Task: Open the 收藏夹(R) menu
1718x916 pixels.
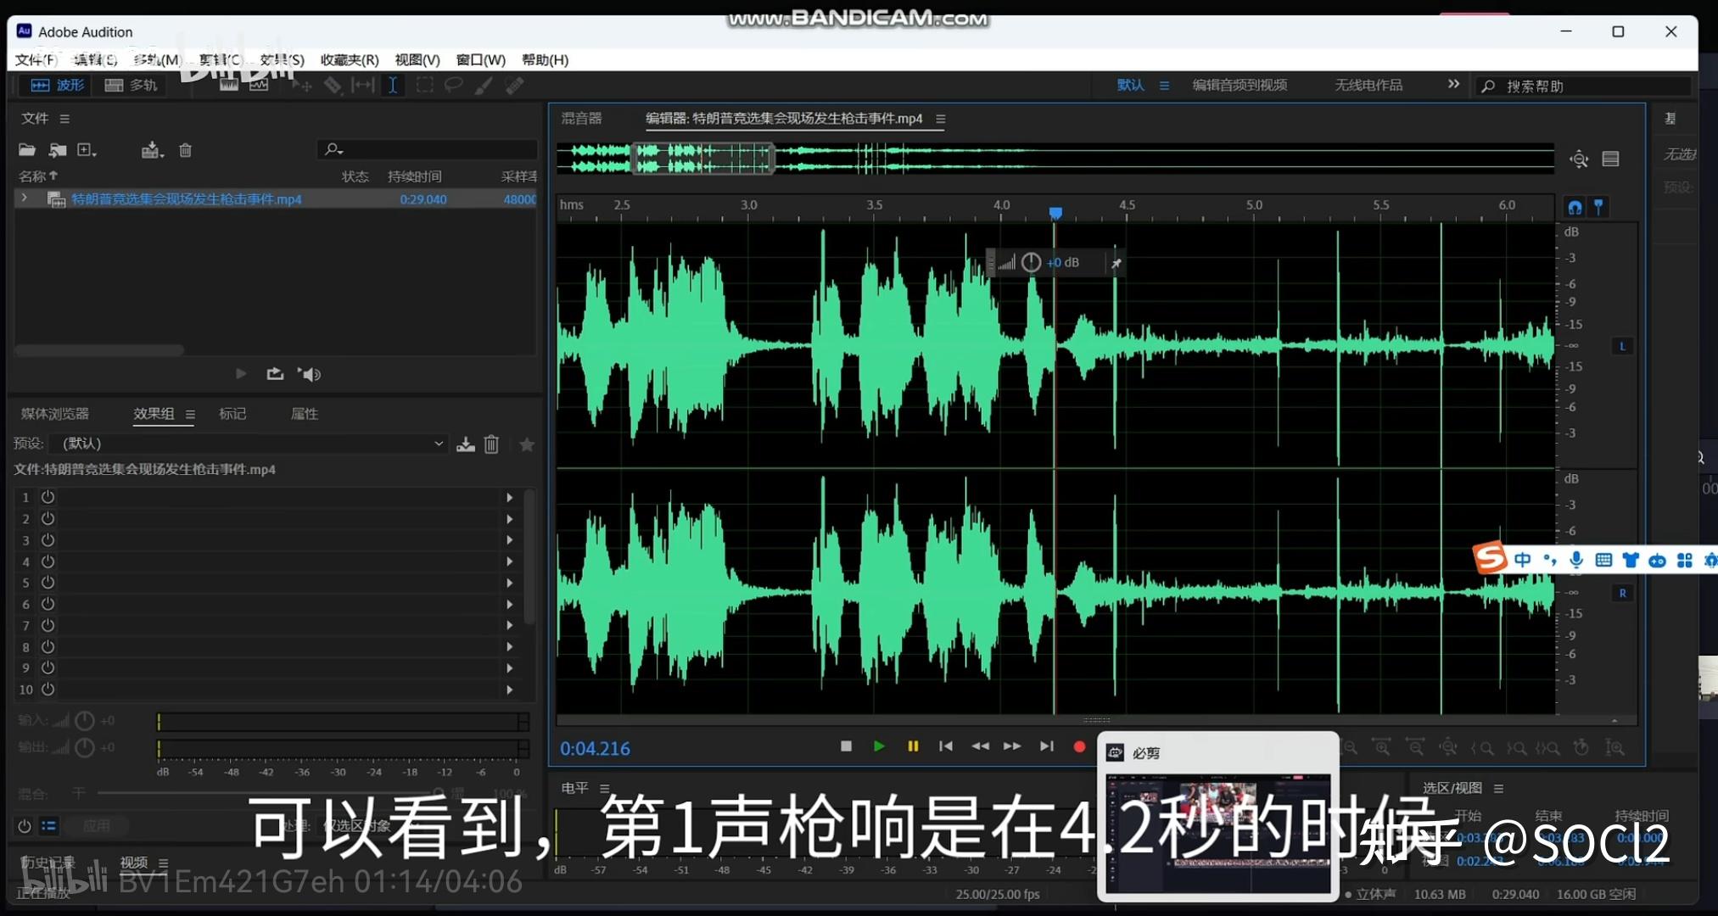Action: 350,59
